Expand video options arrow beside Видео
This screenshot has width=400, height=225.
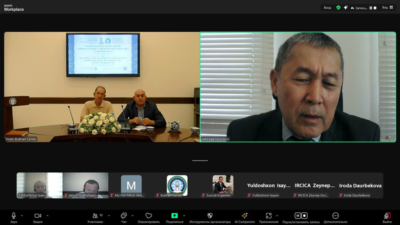[48, 215]
